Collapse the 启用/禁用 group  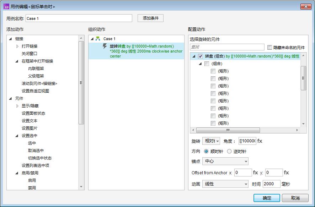point(17,173)
